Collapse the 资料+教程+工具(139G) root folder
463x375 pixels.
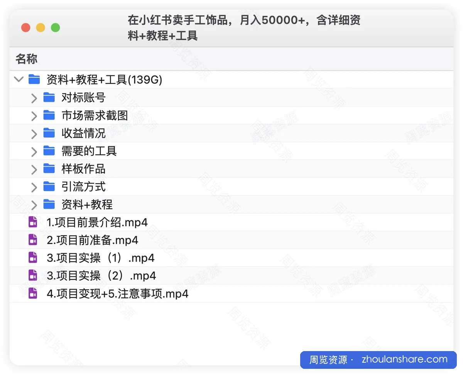(x=19, y=80)
